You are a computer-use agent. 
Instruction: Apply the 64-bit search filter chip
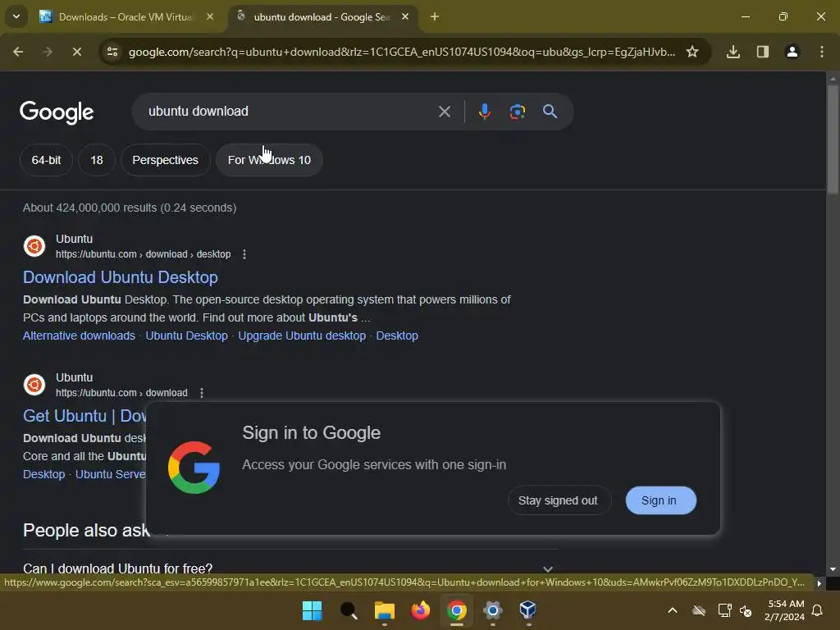pos(46,160)
